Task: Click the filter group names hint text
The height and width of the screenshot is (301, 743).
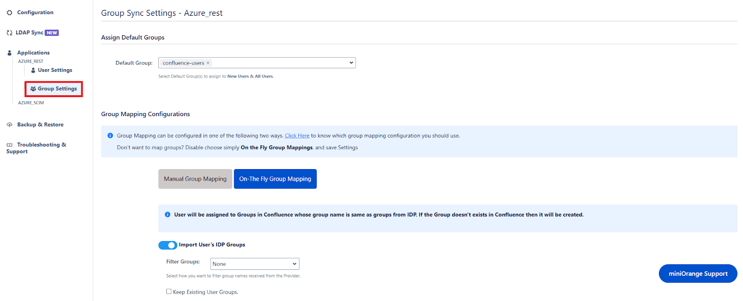Action: 233,276
